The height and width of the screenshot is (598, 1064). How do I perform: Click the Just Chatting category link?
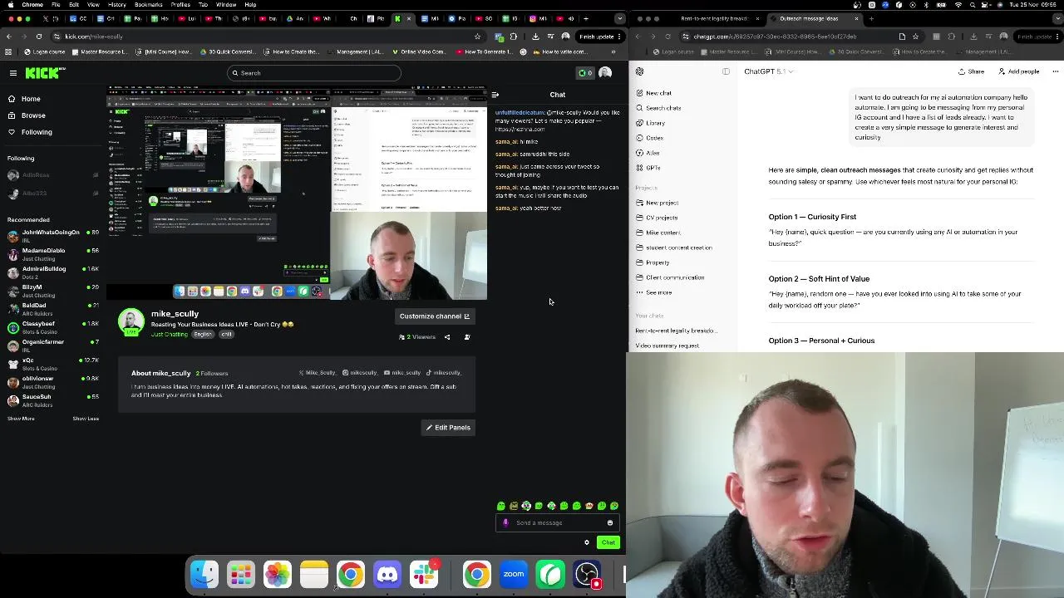pos(169,335)
